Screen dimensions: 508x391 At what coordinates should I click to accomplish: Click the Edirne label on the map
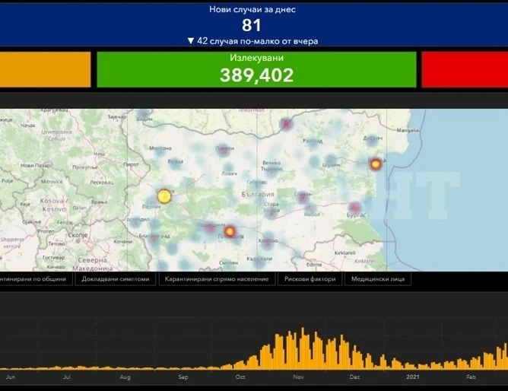point(314,265)
